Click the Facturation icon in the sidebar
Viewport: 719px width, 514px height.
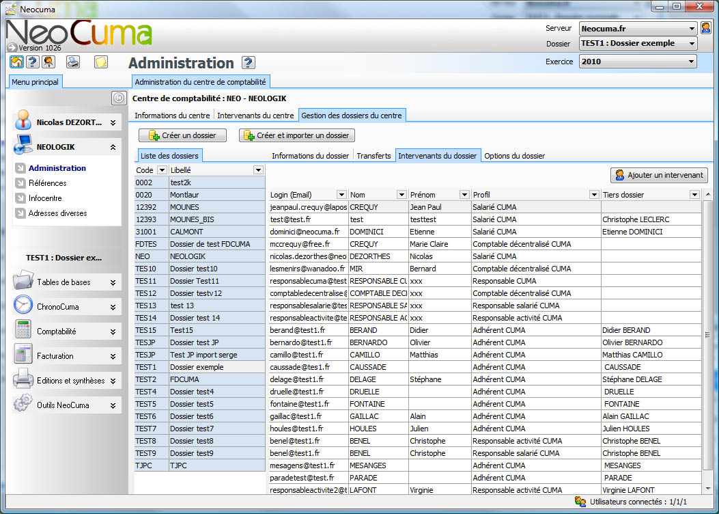tap(23, 354)
